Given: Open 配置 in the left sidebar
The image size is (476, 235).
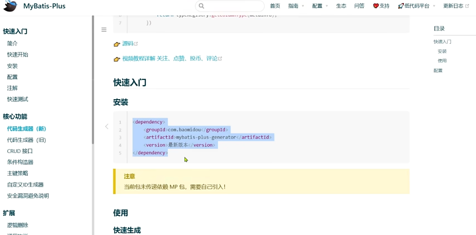Looking at the screenshot, I should [x=13, y=77].
